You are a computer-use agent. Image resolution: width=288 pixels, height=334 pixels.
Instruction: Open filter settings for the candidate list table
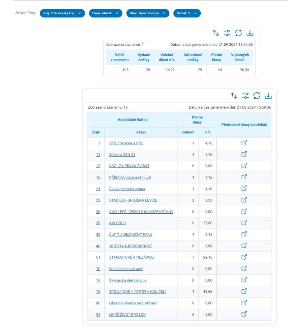[x=245, y=96]
